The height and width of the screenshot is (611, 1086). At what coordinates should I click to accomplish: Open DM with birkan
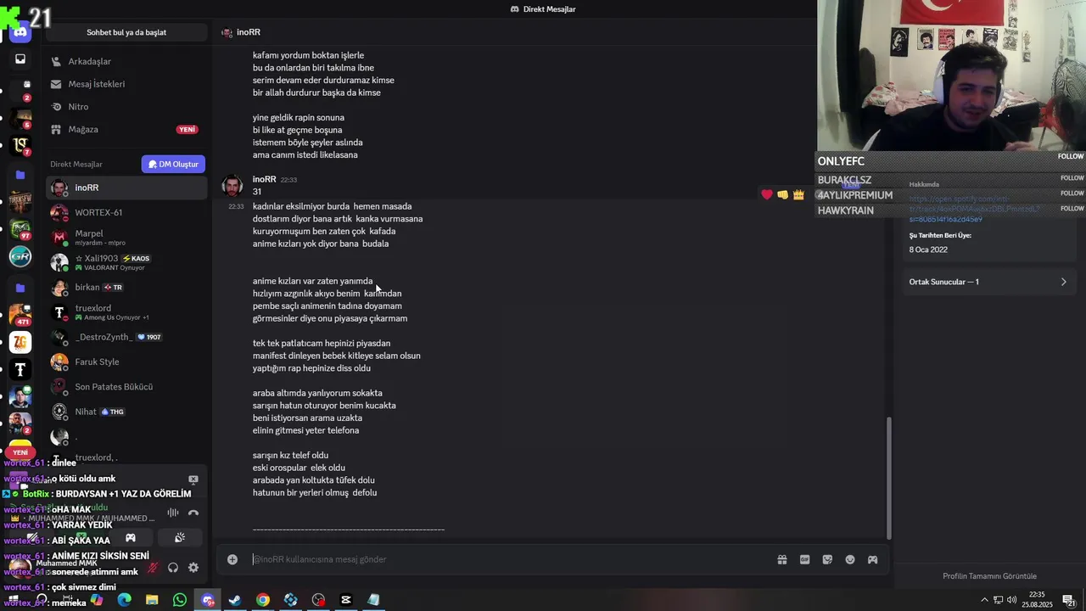pos(127,288)
